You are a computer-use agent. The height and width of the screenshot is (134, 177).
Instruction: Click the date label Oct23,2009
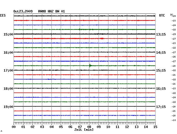click(23, 11)
